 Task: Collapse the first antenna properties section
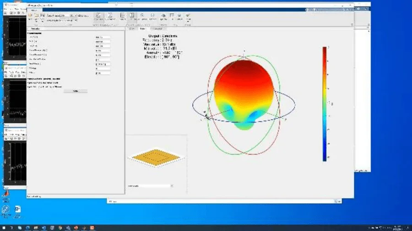[35, 33]
